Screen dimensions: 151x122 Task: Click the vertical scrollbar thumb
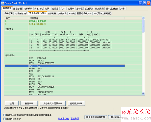click(143, 26)
